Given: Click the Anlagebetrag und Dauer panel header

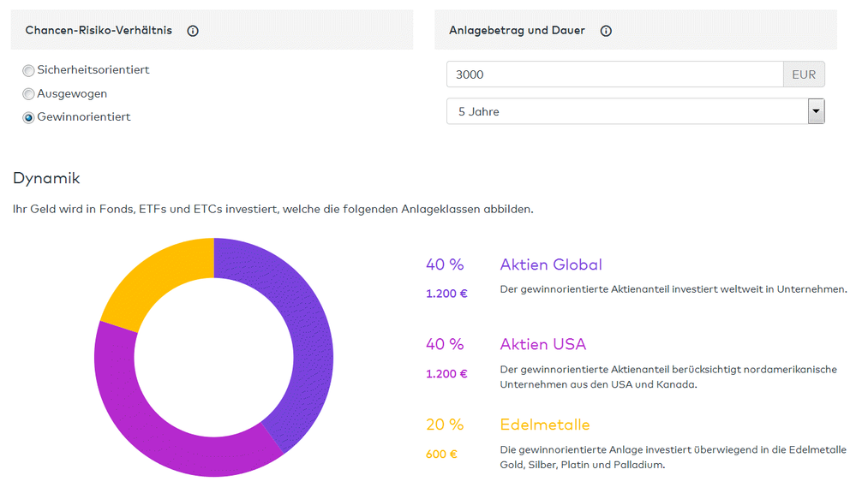Looking at the screenshot, I should (517, 31).
